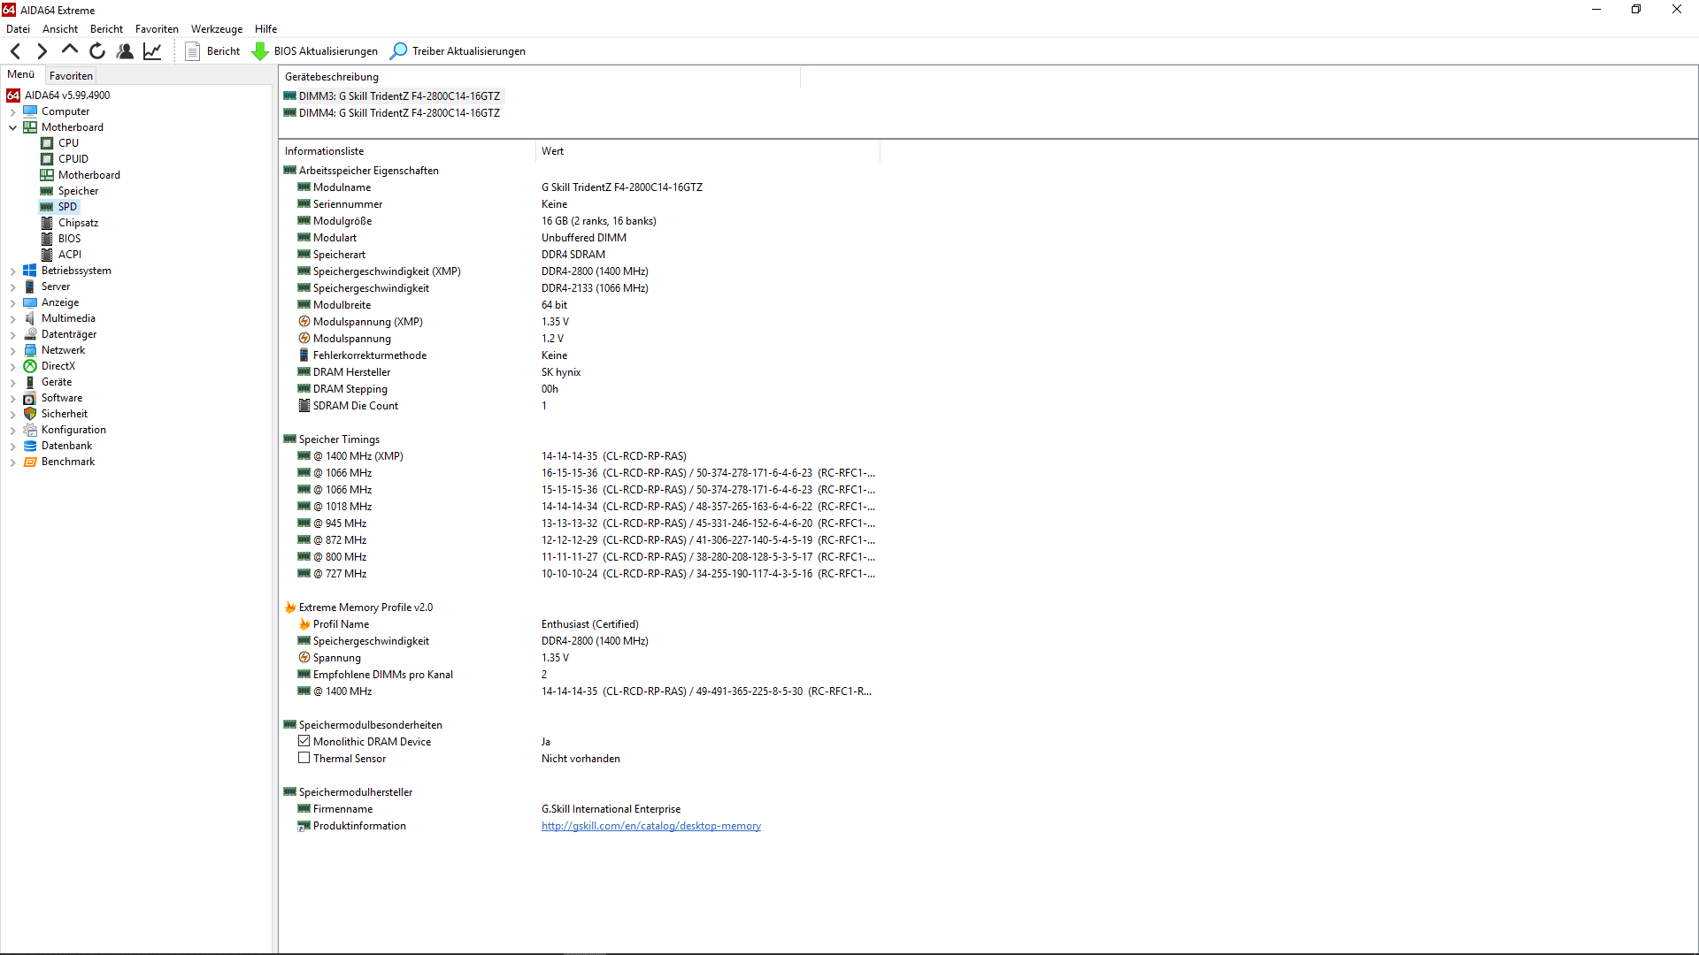
Task: Click the Bericht report toolbar button
Action: pyautogui.click(x=213, y=51)
